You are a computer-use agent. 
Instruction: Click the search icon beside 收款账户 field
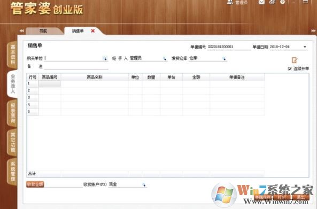pos(144,184)
